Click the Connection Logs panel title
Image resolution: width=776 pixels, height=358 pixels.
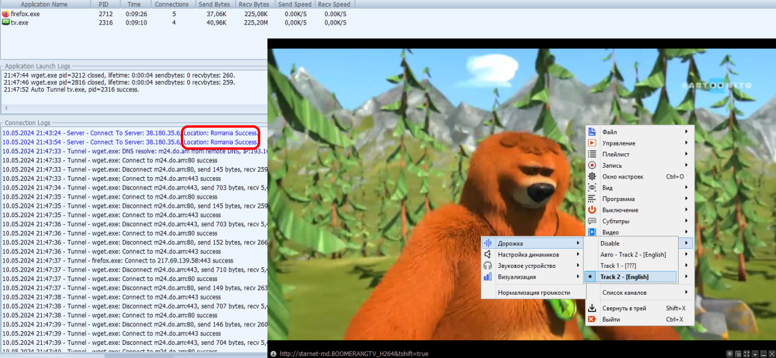pyautogui.click(x=27, y=123)
